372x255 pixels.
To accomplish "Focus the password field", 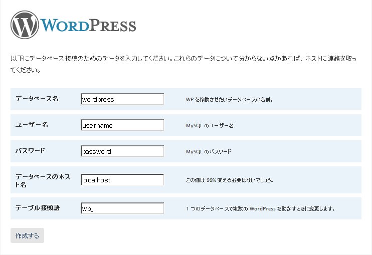I will tap(122, 151).
